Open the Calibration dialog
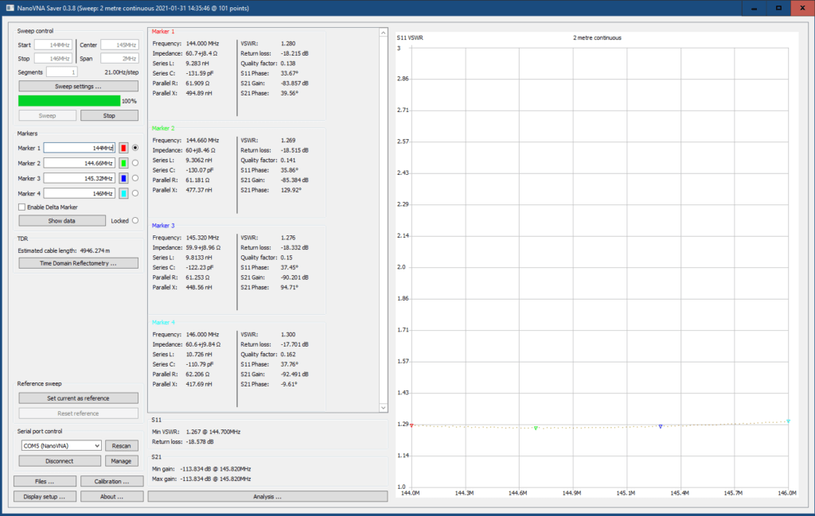The image size is (815, 516). (111, 481)
